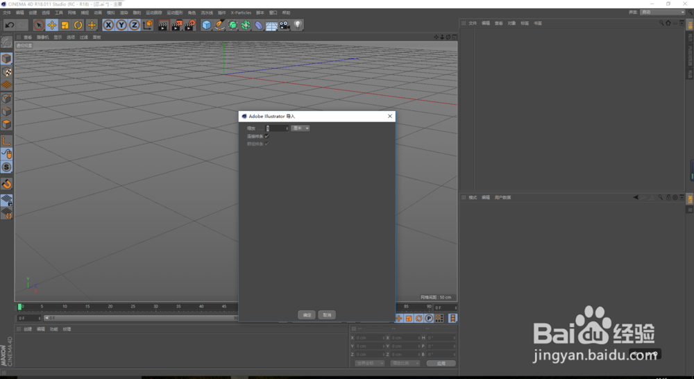The image size is (694, 379).
Task: Toggle Parameter keyframe P icon
Action: point(429,319)
